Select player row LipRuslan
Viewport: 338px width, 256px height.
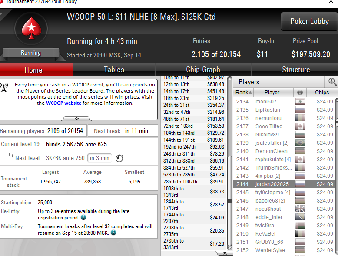pos(284,110)
